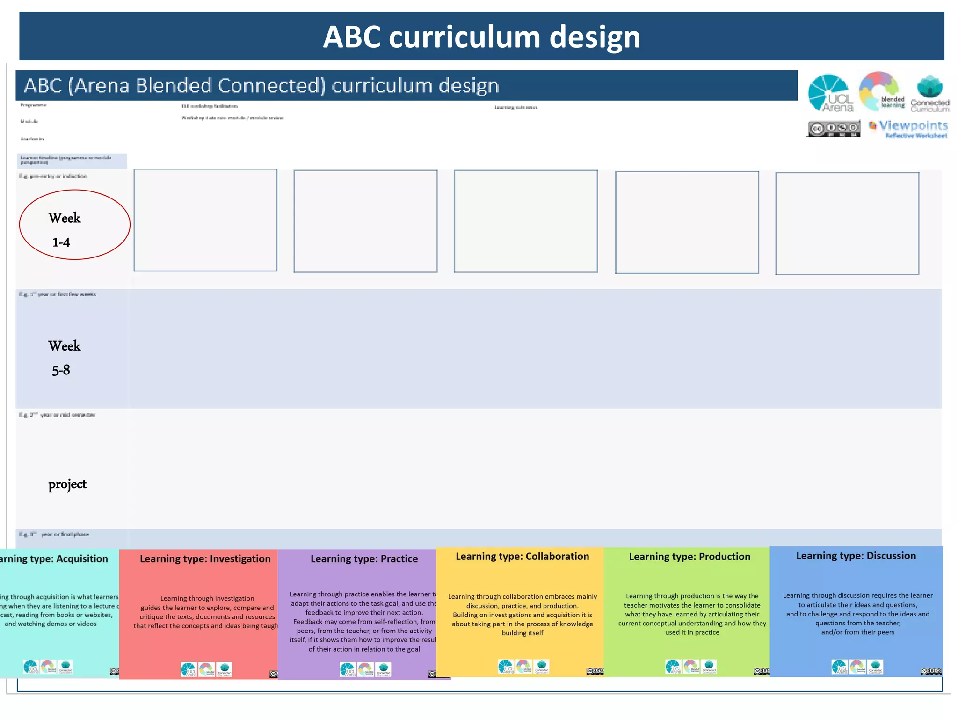Image resolution: width=958 pixels, height=719 pixels.
Task: Click the blended learning icon on the Collaboration card
Action: tap(523, 667)
